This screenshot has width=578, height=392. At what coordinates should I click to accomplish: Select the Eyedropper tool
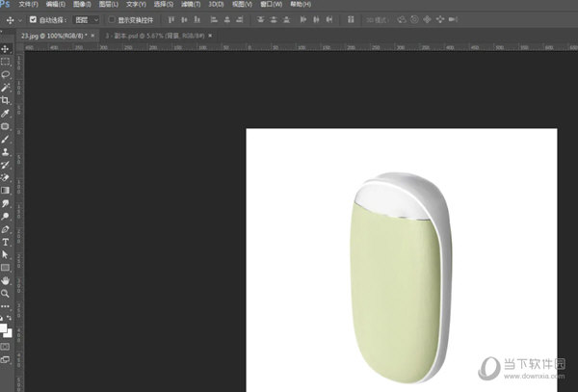tap(5, 113)
